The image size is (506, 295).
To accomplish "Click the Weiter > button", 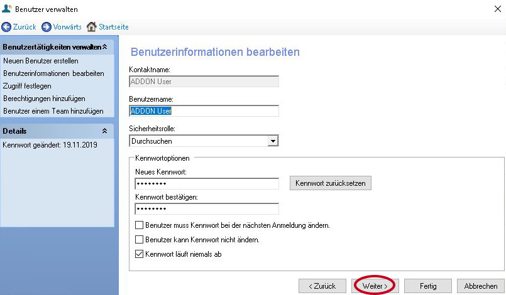I will 375,286.
